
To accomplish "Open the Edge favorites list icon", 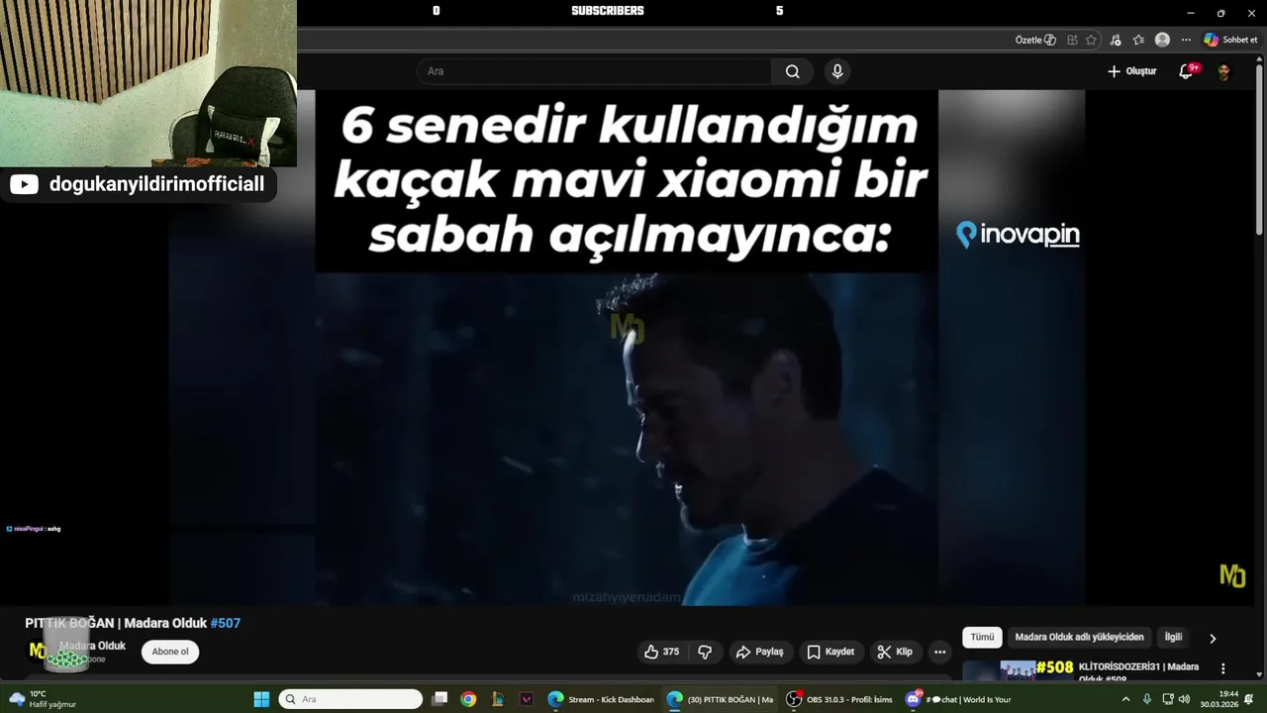I will click(1138, 40).
